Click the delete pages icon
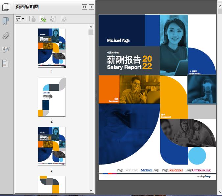Screen dimensions: 222x196 coord(32,19)
